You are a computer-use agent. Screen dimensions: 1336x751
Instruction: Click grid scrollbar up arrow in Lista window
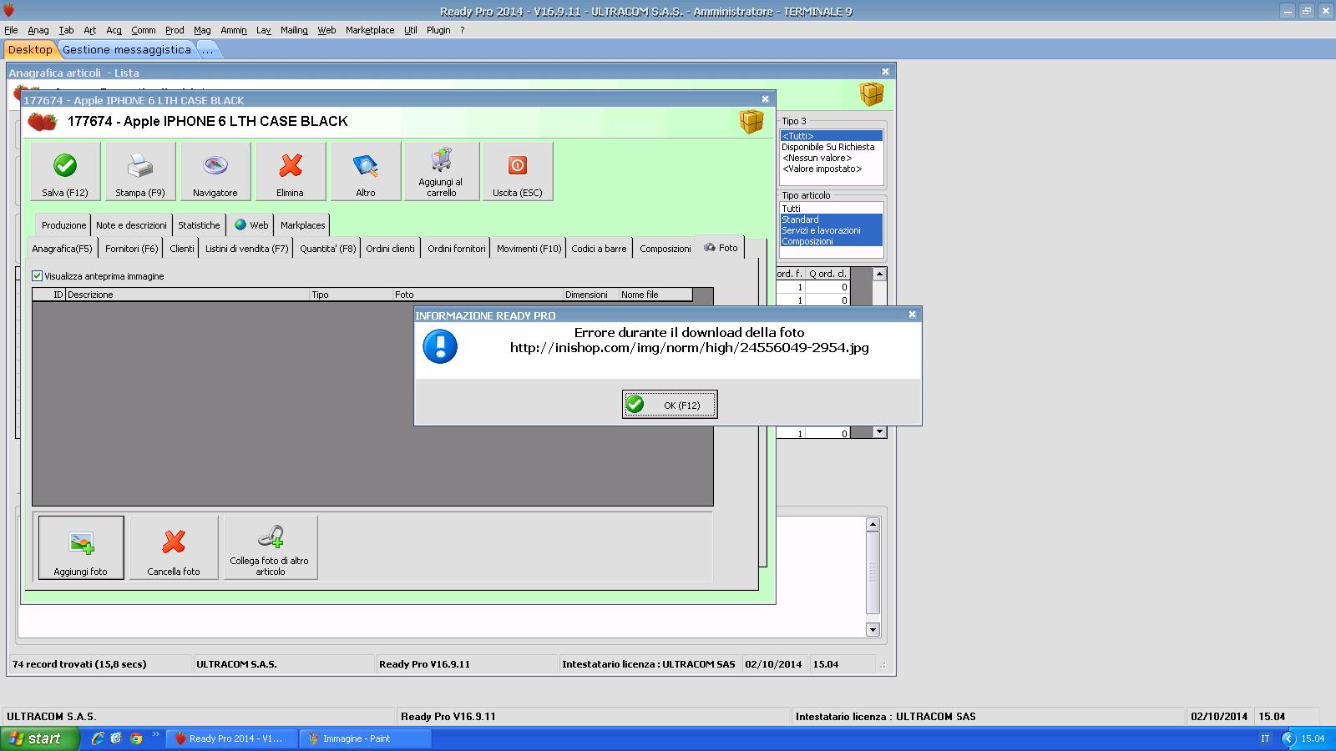(879, 274)
